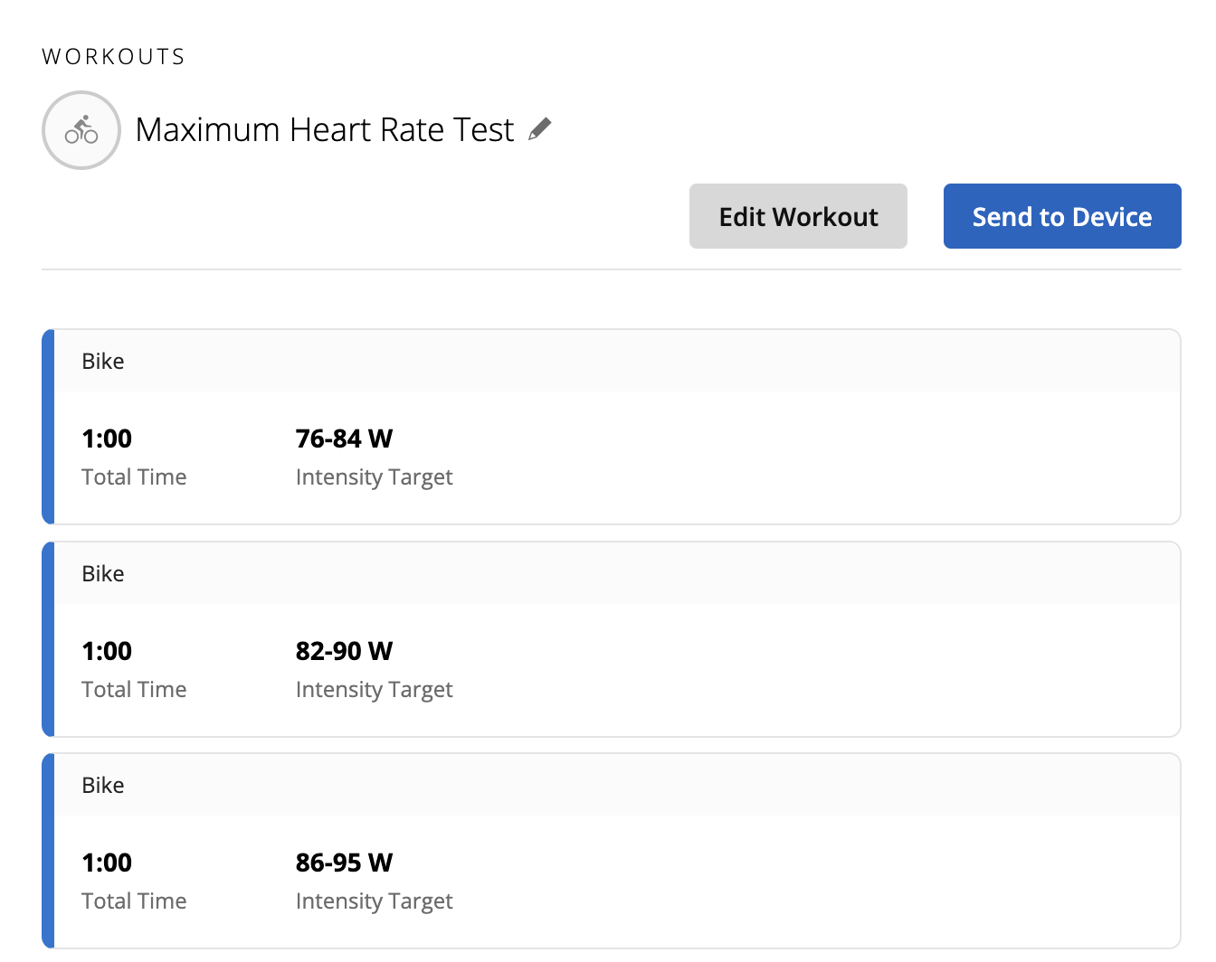Send workout with Send to Device button
The height and width of the screenshot is (962, 1216).
[1061, 216]
